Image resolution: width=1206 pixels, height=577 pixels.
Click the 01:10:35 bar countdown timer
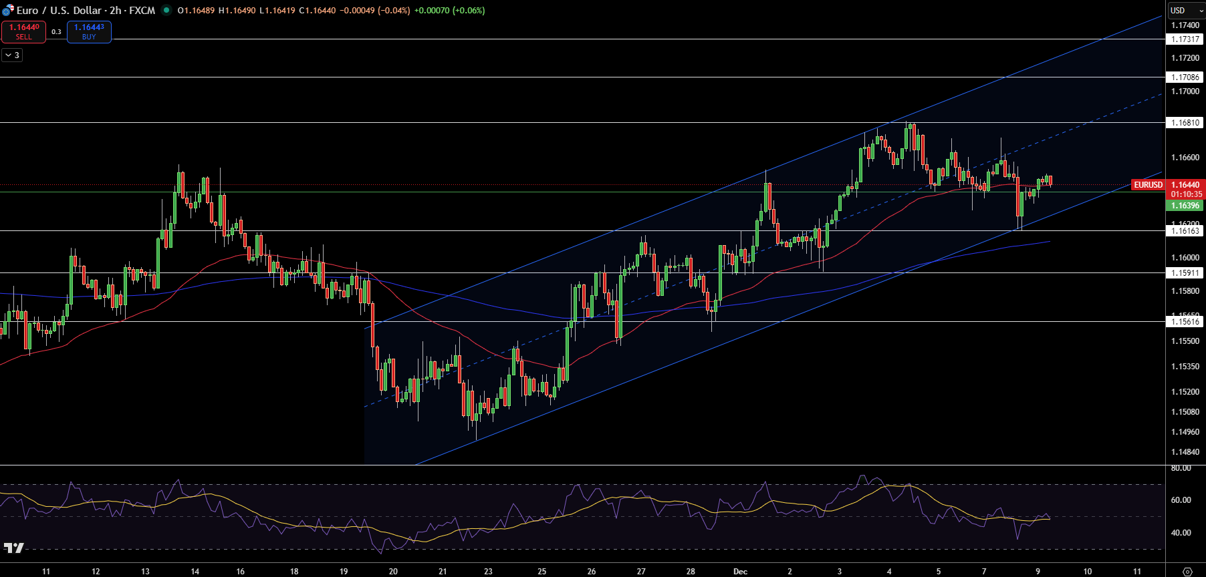pos(1186,194)
